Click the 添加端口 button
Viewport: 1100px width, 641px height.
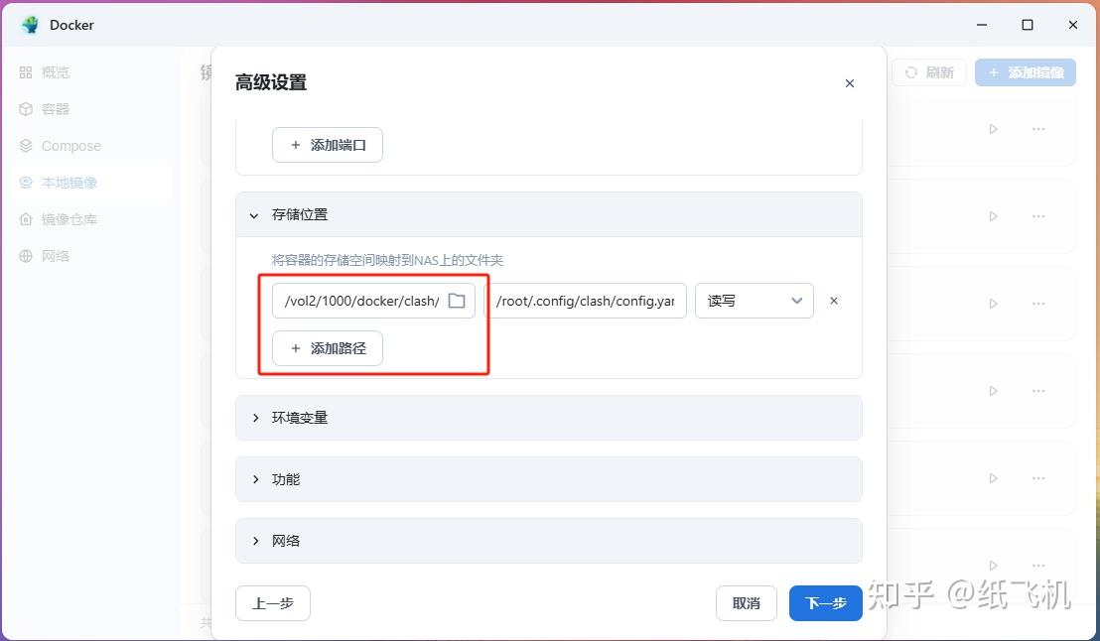(327, 144)
